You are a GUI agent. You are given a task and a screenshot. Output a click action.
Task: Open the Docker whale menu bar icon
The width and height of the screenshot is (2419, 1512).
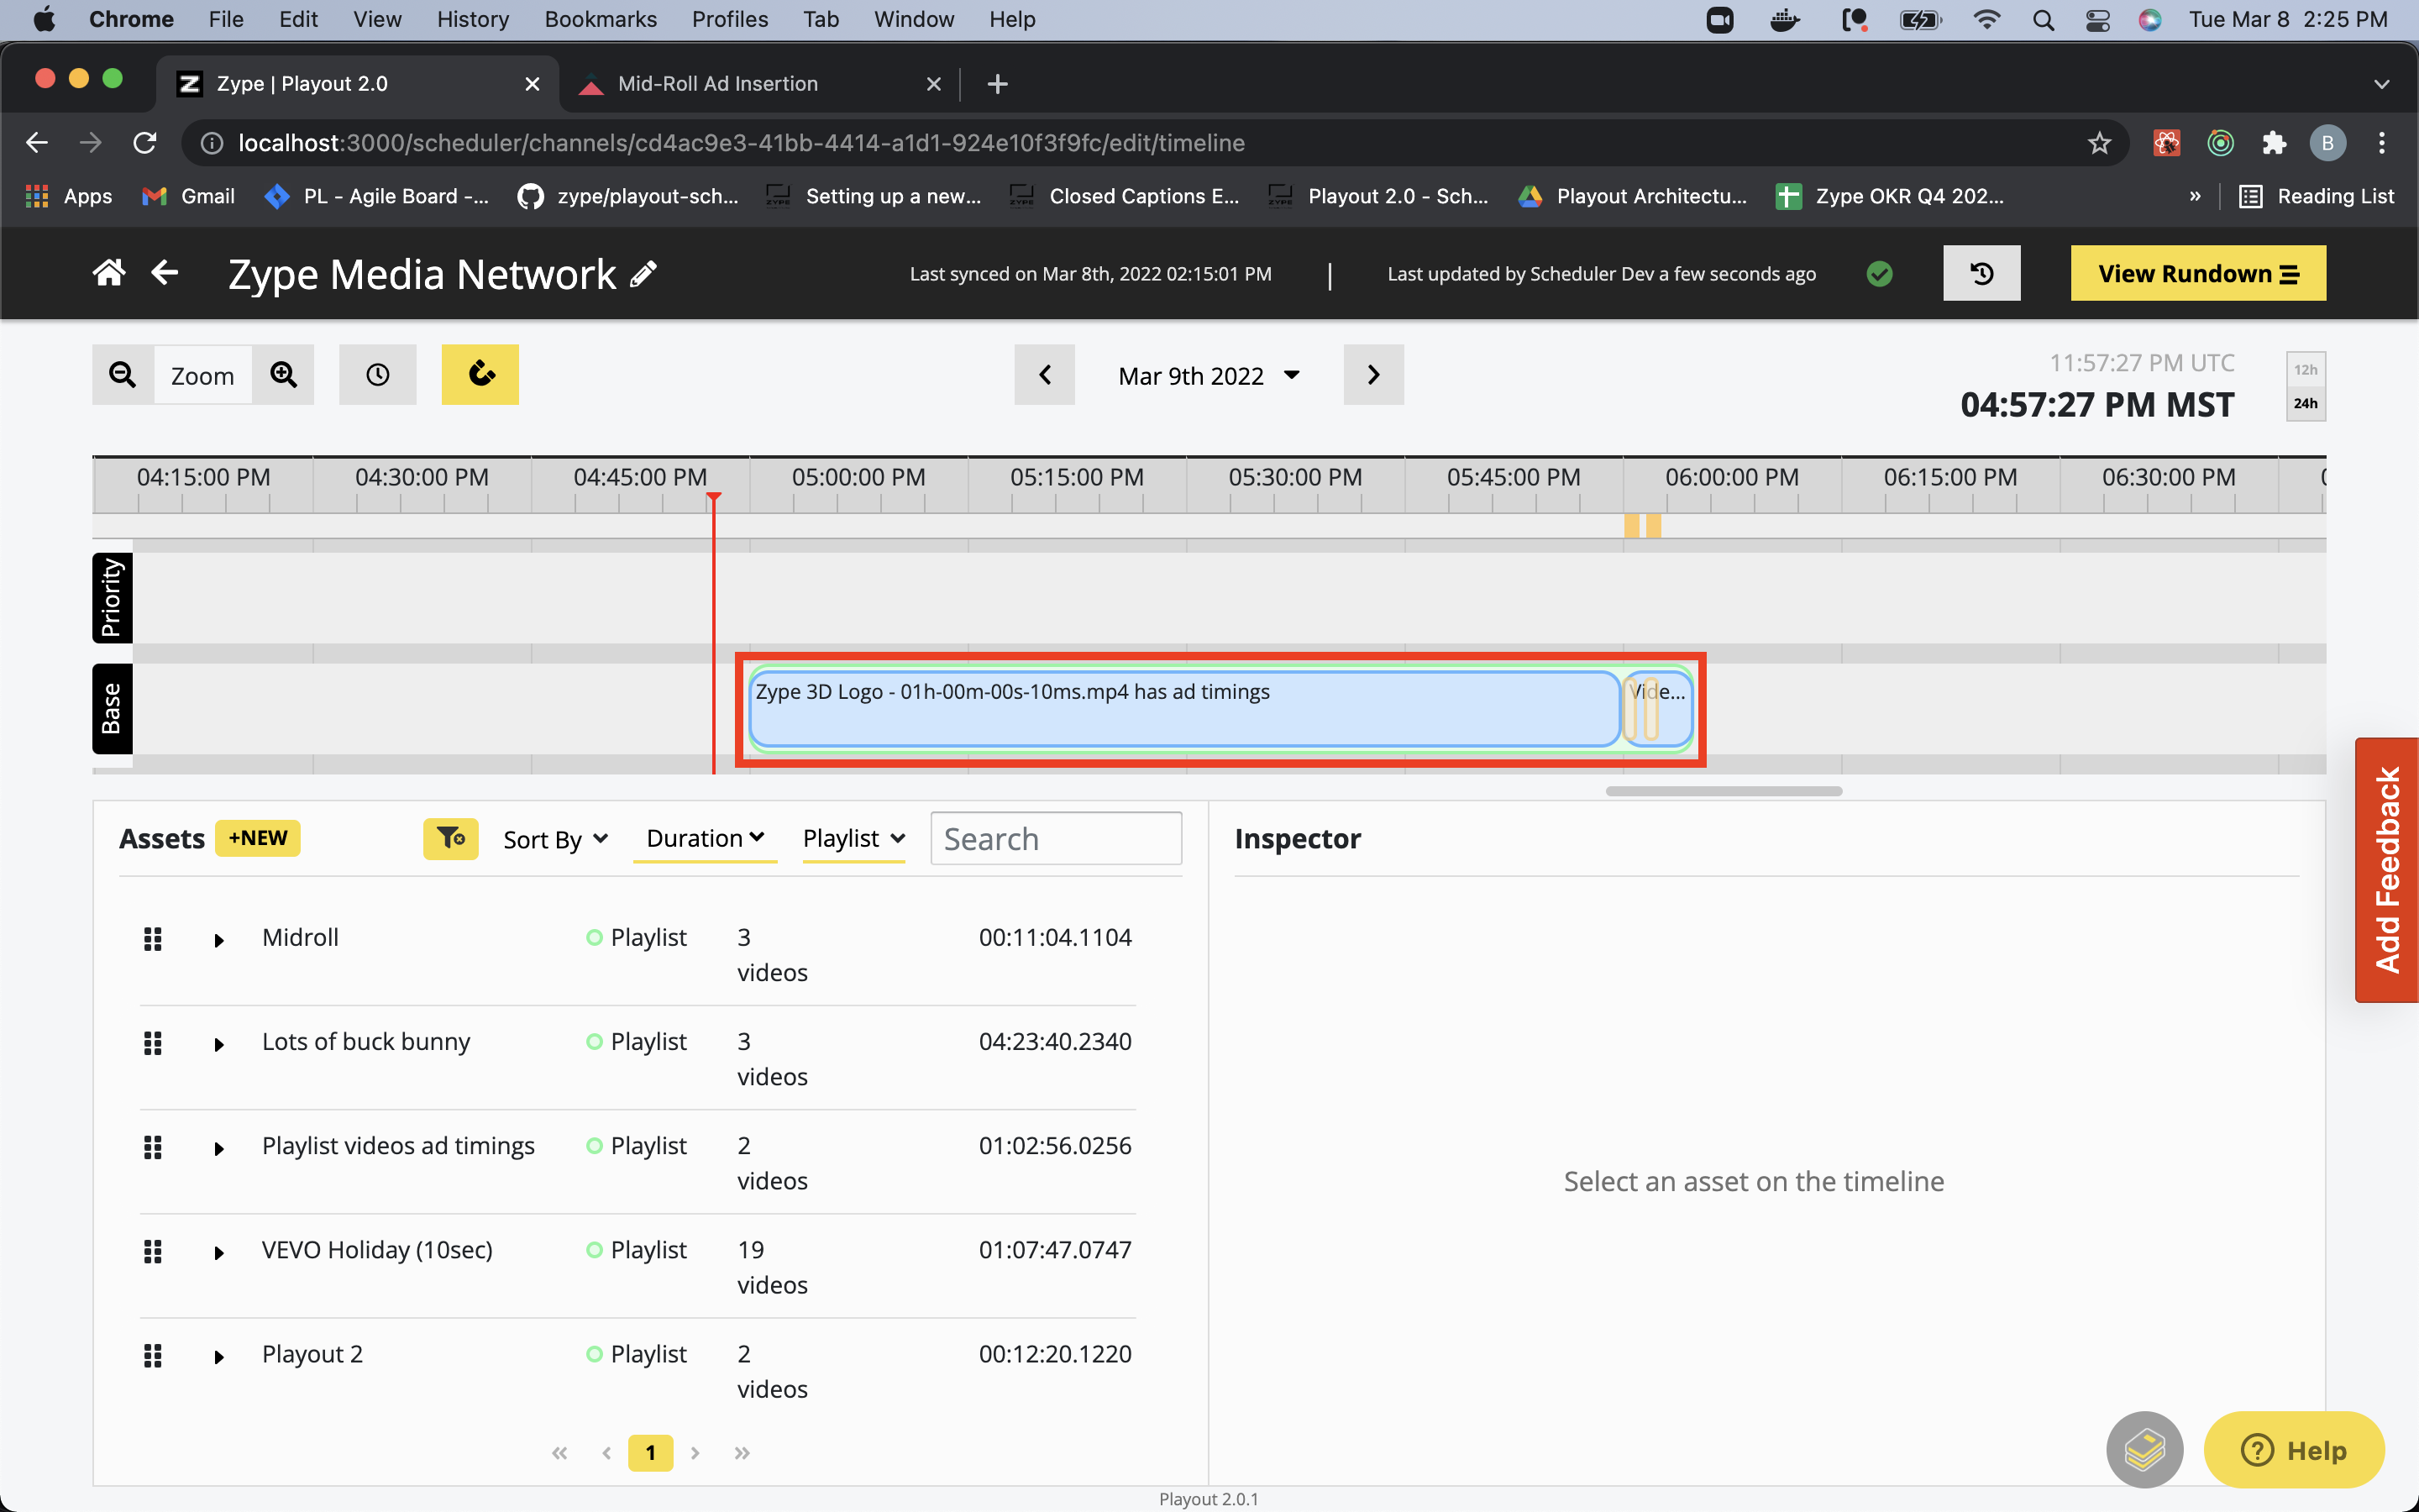click(1785, 20)
